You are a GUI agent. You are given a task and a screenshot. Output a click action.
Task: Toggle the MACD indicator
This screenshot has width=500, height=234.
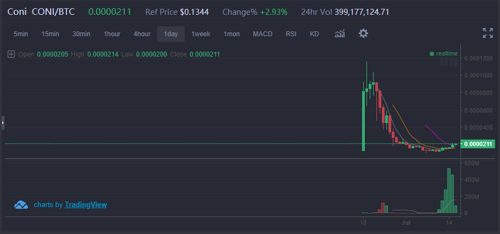263,34
